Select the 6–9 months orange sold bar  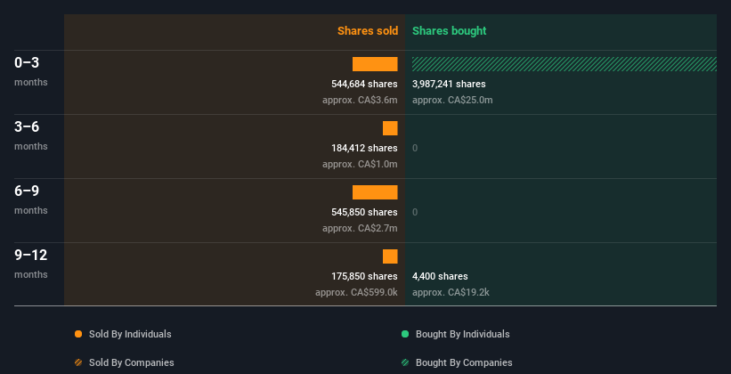click(375, 192)
